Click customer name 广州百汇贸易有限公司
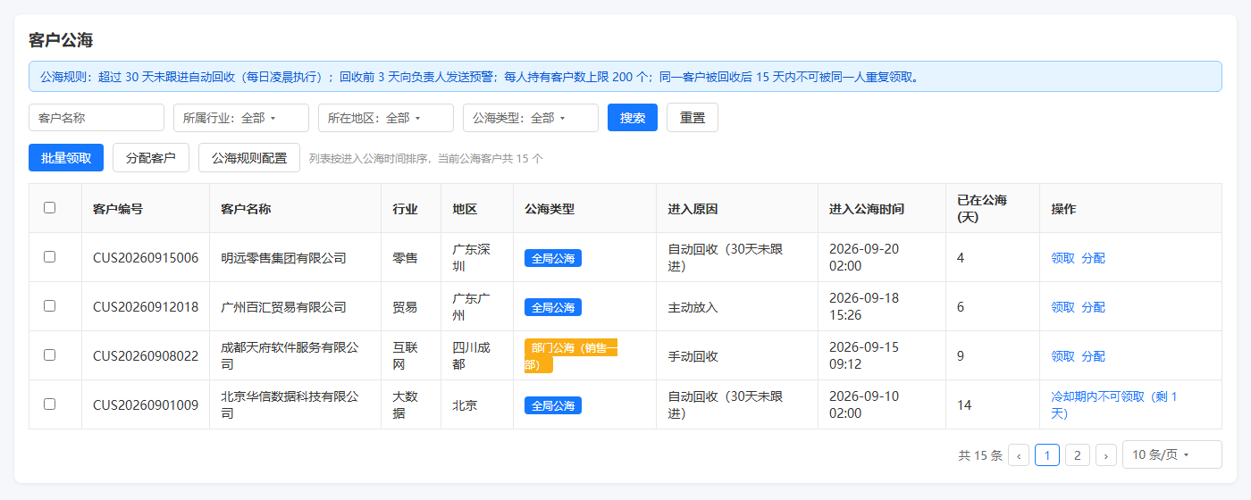1251x500 pixels. (283, 307)
